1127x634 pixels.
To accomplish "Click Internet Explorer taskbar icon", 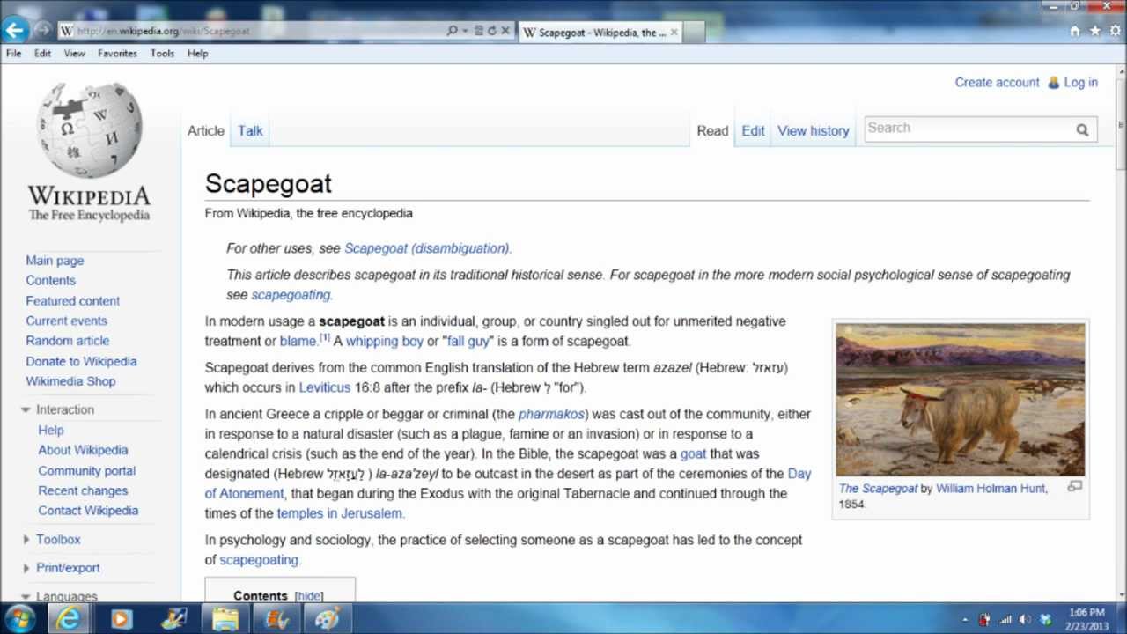I will pyautogui.click(x=69, y=618).
